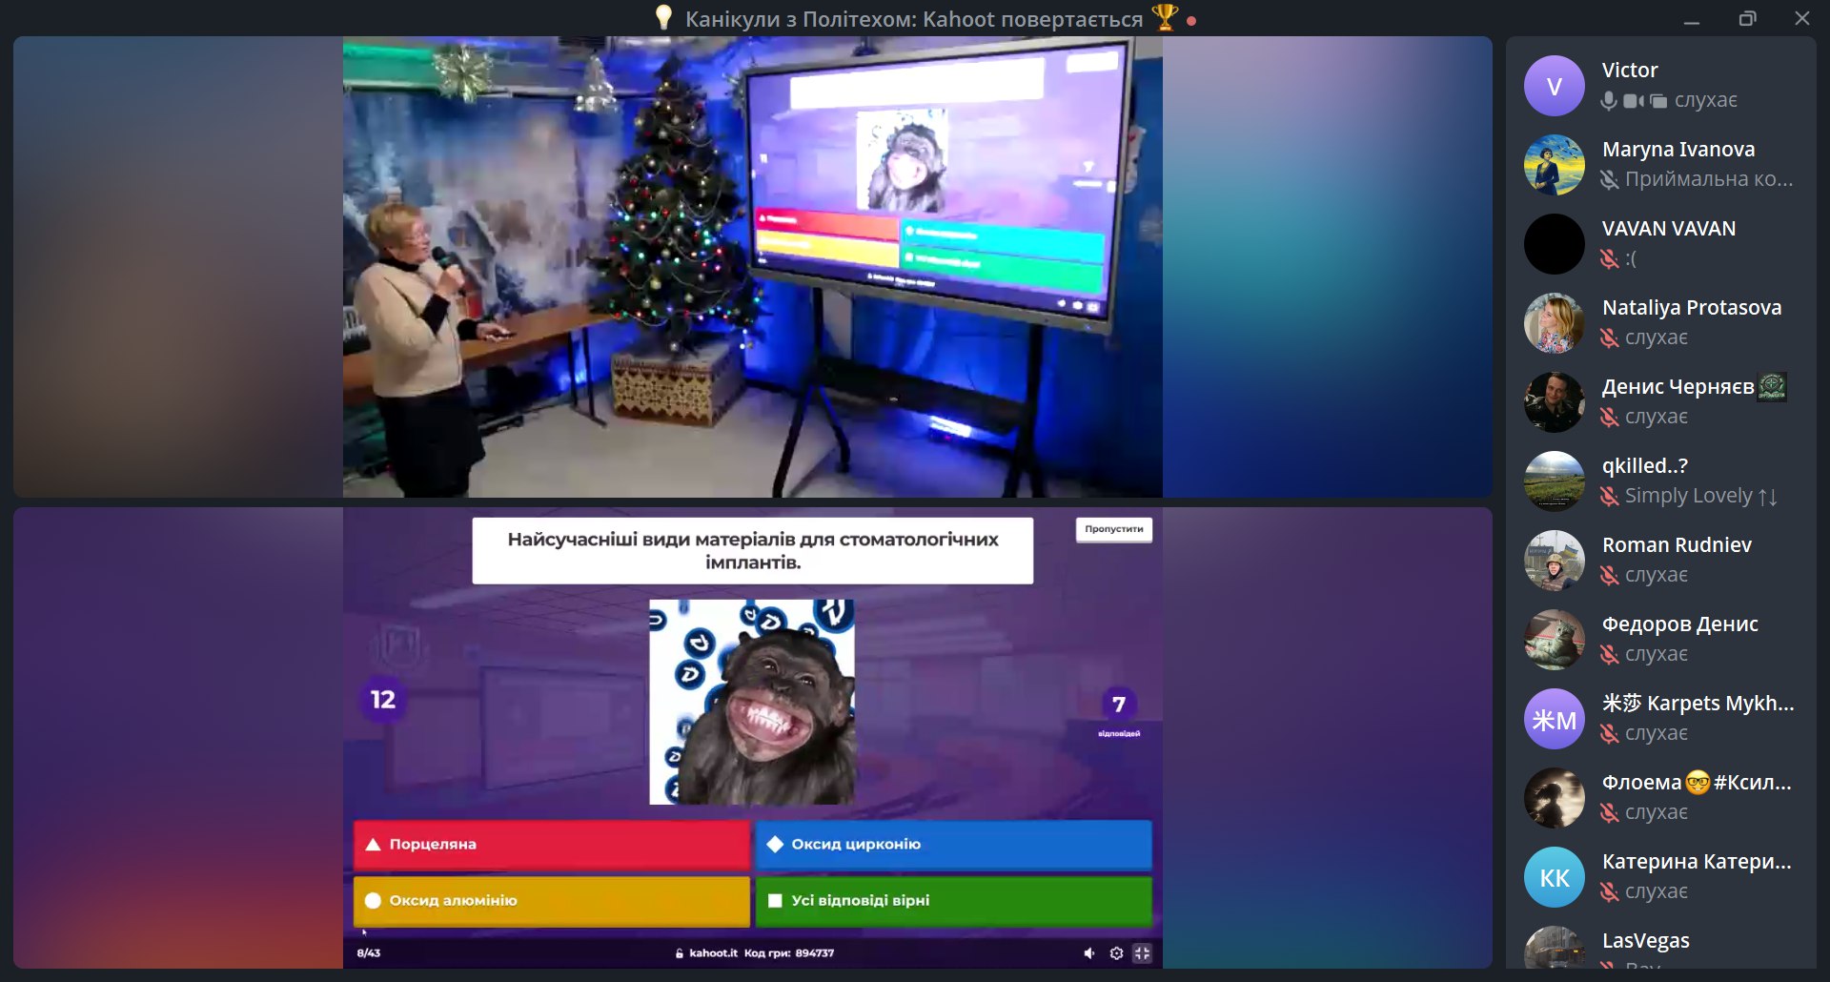Pick the yellow answer Оксид алюмінію
This screenshot has width=1830, height=982.
tap(552, 901)
